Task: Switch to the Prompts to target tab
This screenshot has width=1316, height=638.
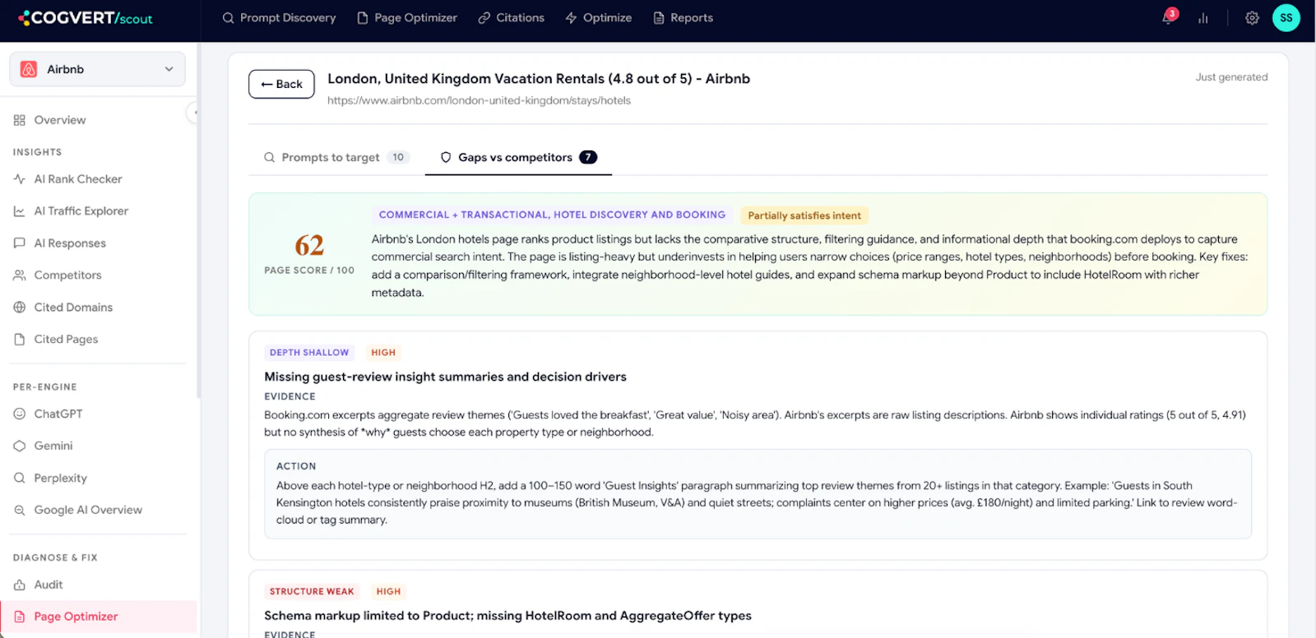Action: (x=336, y=157)
